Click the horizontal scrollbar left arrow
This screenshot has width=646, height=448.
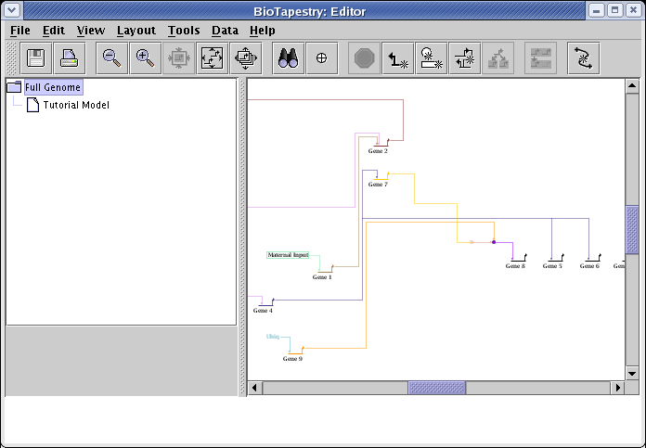255,388
